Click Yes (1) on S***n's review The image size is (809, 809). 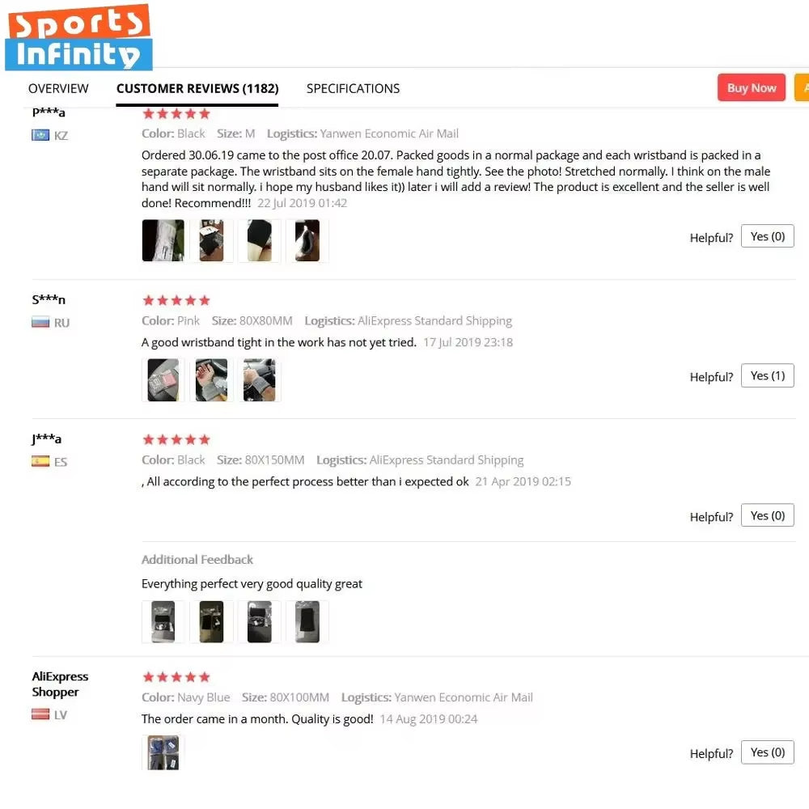(x=767, y=375)
